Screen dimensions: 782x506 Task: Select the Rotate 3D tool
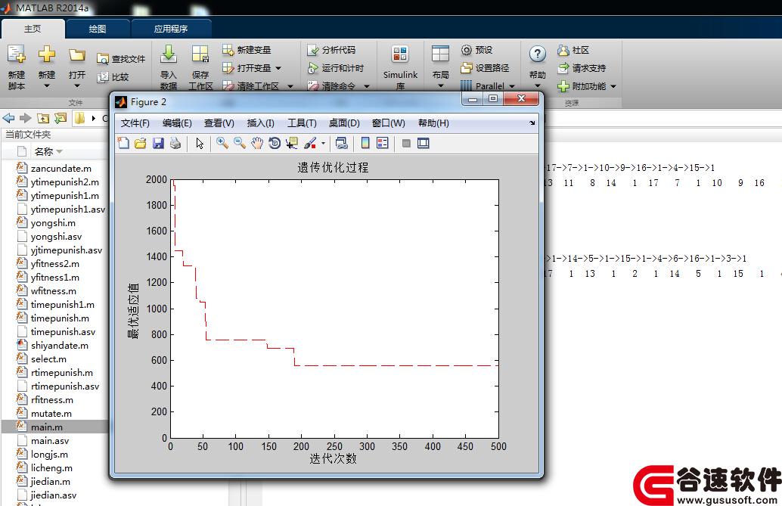click(x=275, y=143)
